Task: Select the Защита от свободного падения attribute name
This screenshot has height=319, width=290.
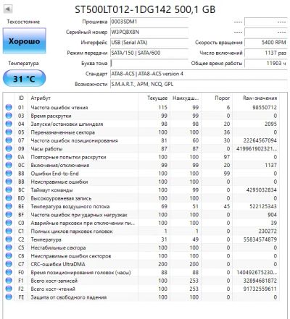Action: point(69,297)
